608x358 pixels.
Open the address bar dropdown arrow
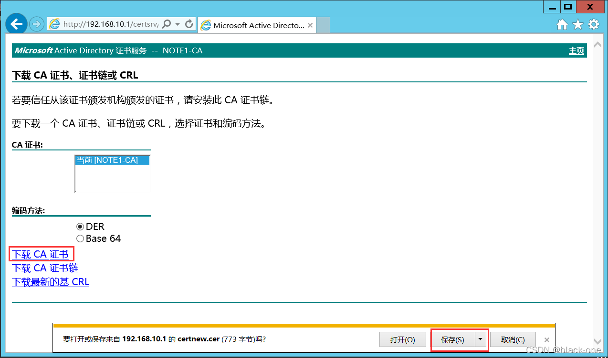(x=178, y=24)
